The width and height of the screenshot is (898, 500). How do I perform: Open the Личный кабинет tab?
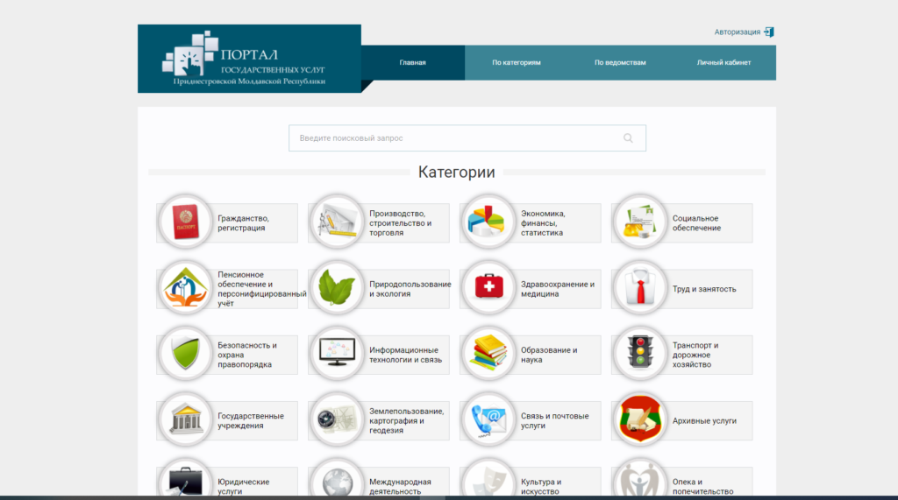pos(723,62)
